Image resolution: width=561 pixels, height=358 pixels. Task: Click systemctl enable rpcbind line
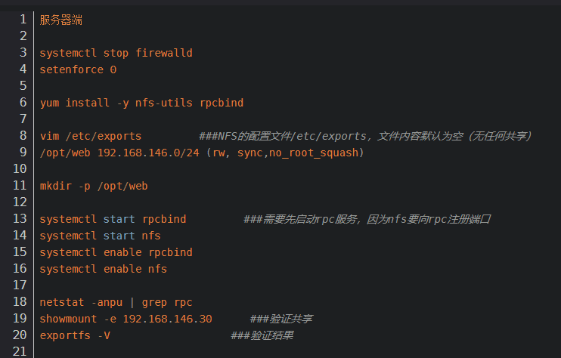point(116,252)
